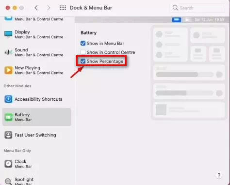
Task: Minimize the window with the yellow button
Action: [15, 8]
